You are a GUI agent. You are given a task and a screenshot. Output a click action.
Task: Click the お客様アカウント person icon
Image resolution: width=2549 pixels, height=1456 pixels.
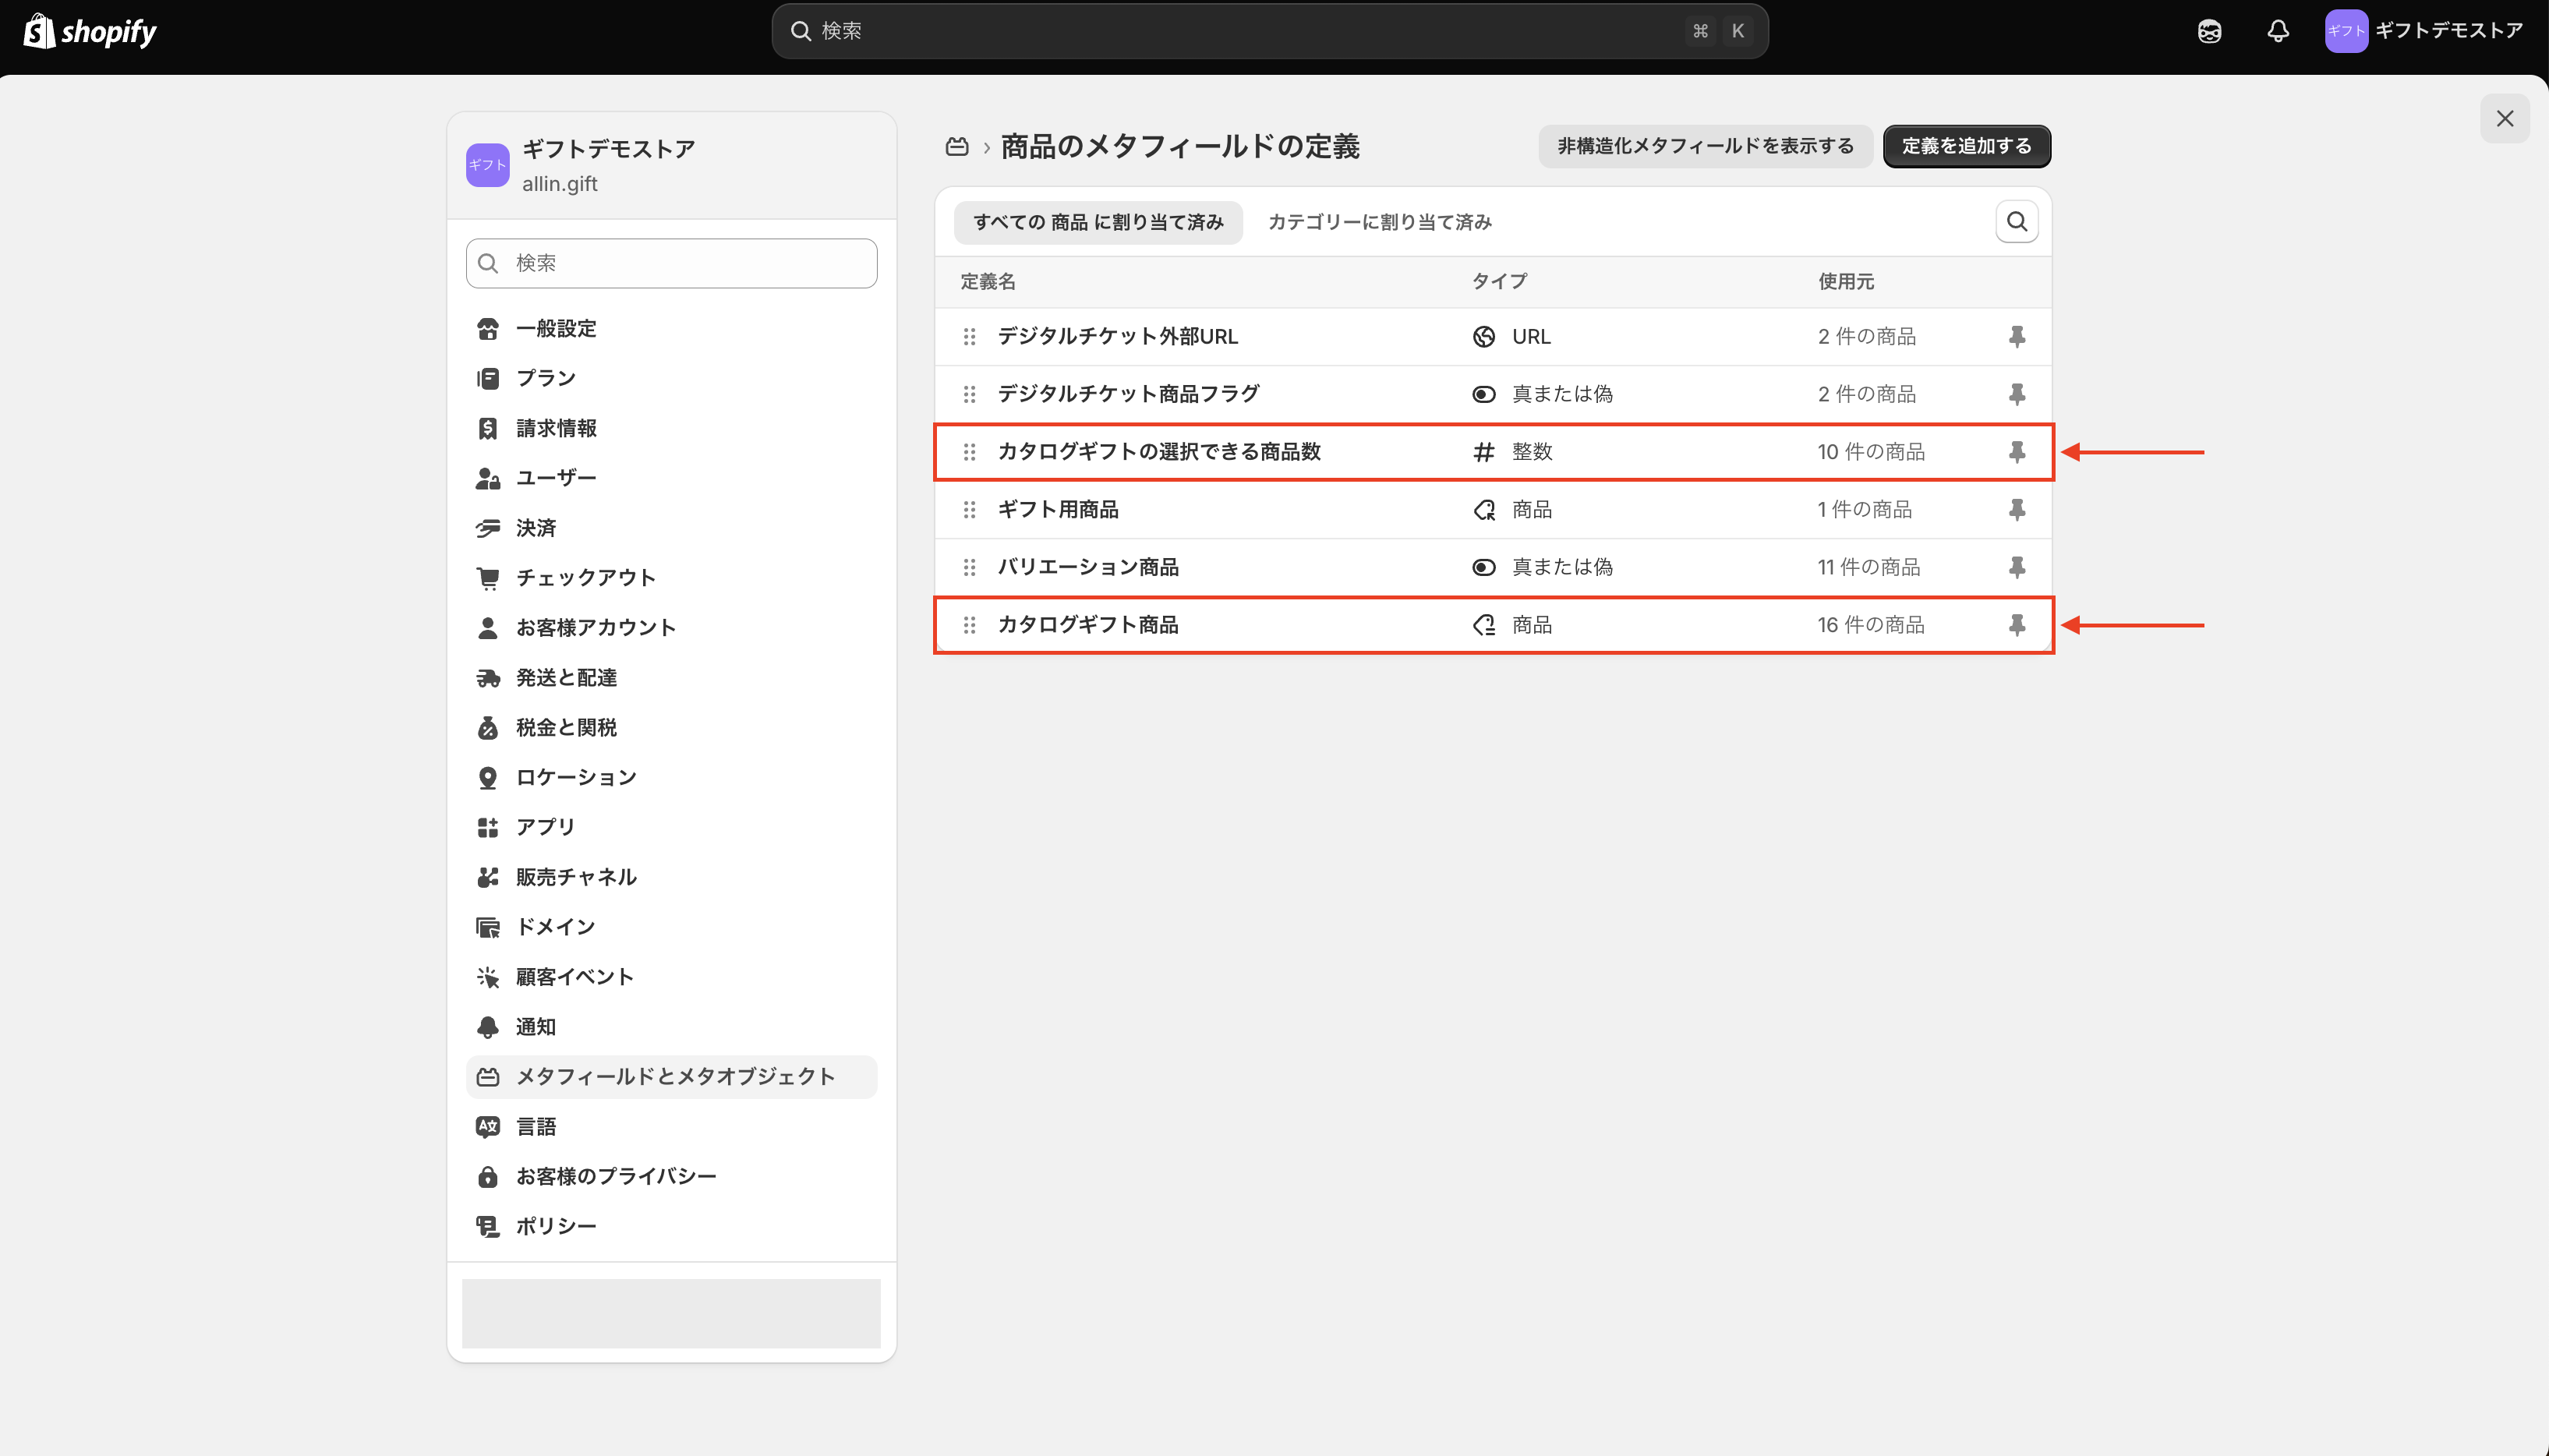coord(487,628)
